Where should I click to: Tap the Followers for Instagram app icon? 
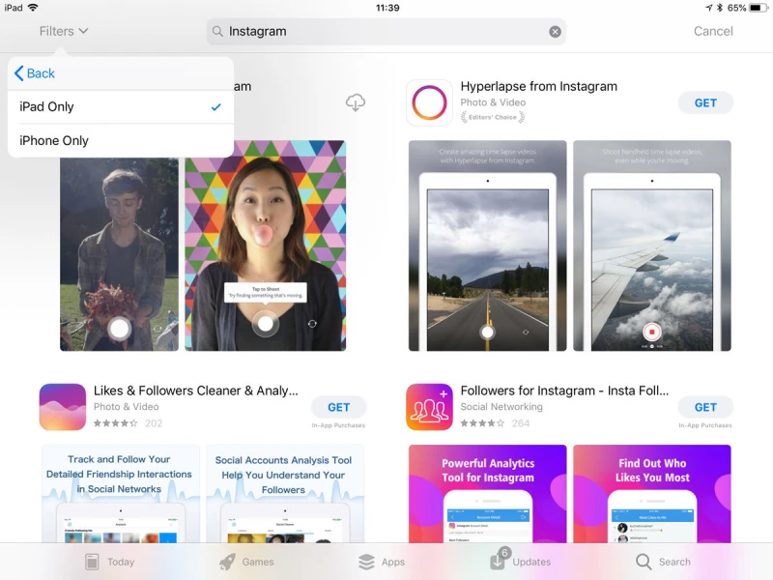pos(429,407)
